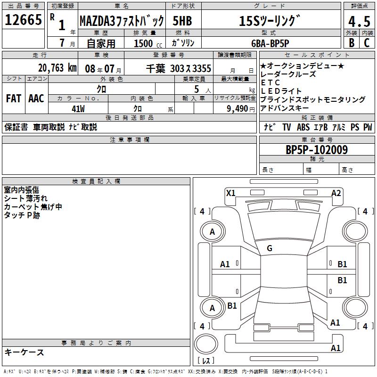Select the registration number 千葉 303 ス 3355
The height and width of the screenshot is (377, 377).
(179, 69)
